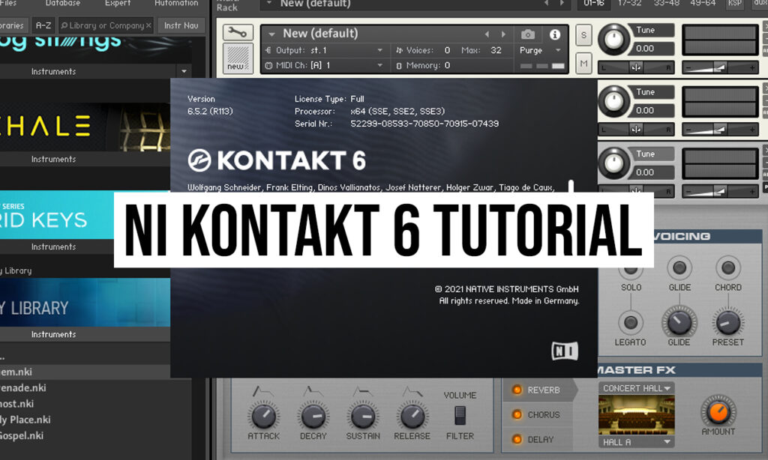Enable the Chord voicing button
The width and height of the screenshot is (768, 460).
[x=727, y=267]
